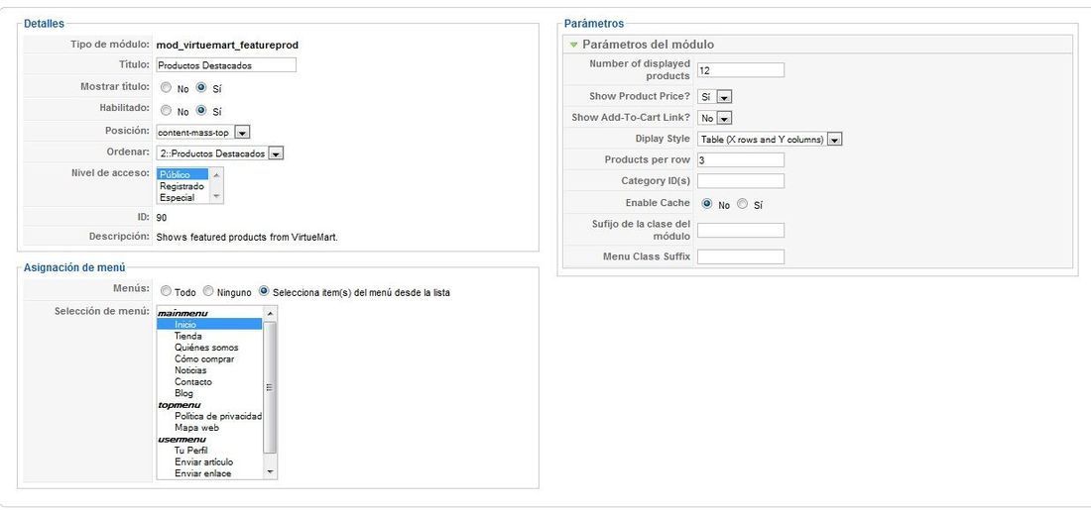
Task: Choose 'Ninguno' in Menús options
Action: [x=208, y=292]
